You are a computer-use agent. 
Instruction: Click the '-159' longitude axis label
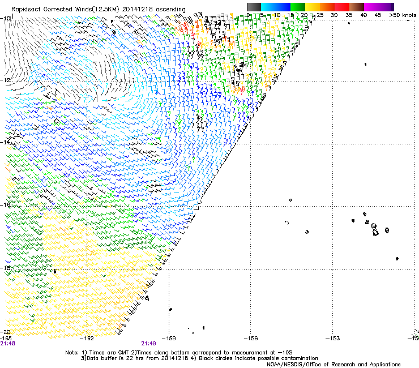[x=169, y=339]
